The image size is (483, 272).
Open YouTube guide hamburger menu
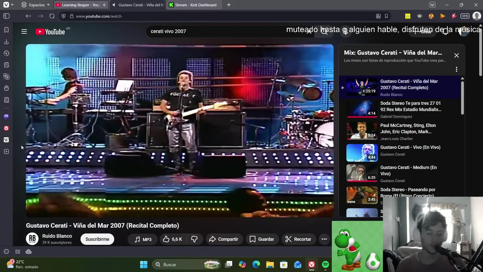point(24,31)
